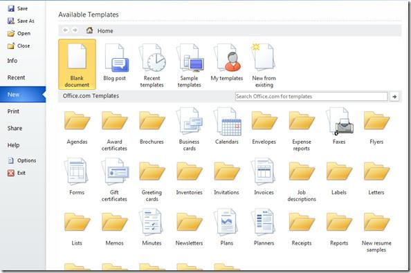Open Faxes templates
This screenshot has height=273, width=411.
[339, 126]
